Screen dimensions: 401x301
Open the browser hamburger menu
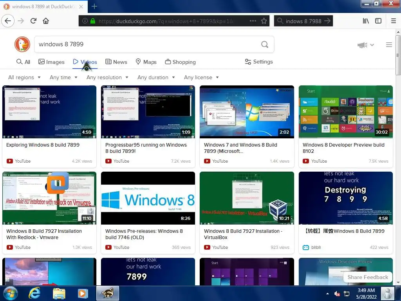click(x=394, y=21)
